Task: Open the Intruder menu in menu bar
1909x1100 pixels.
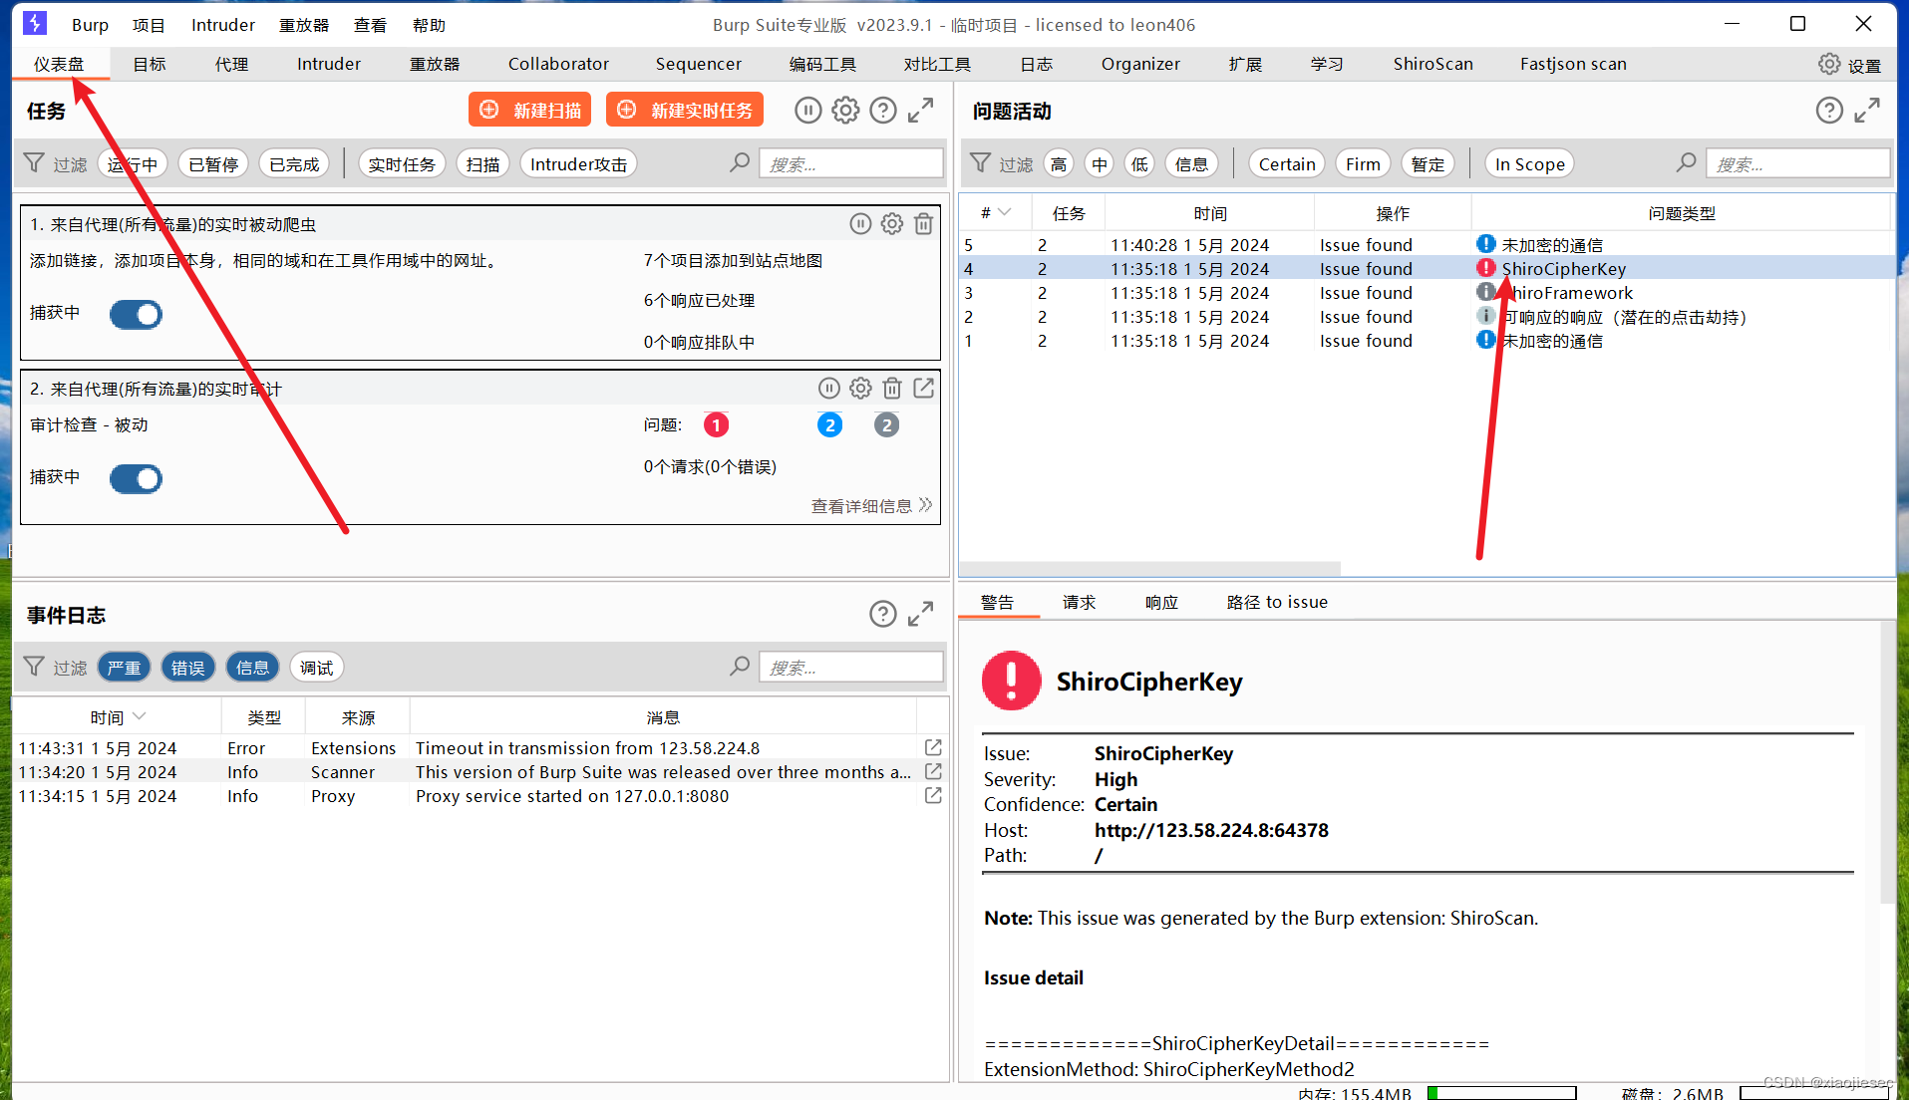Action: click(223, 25)
